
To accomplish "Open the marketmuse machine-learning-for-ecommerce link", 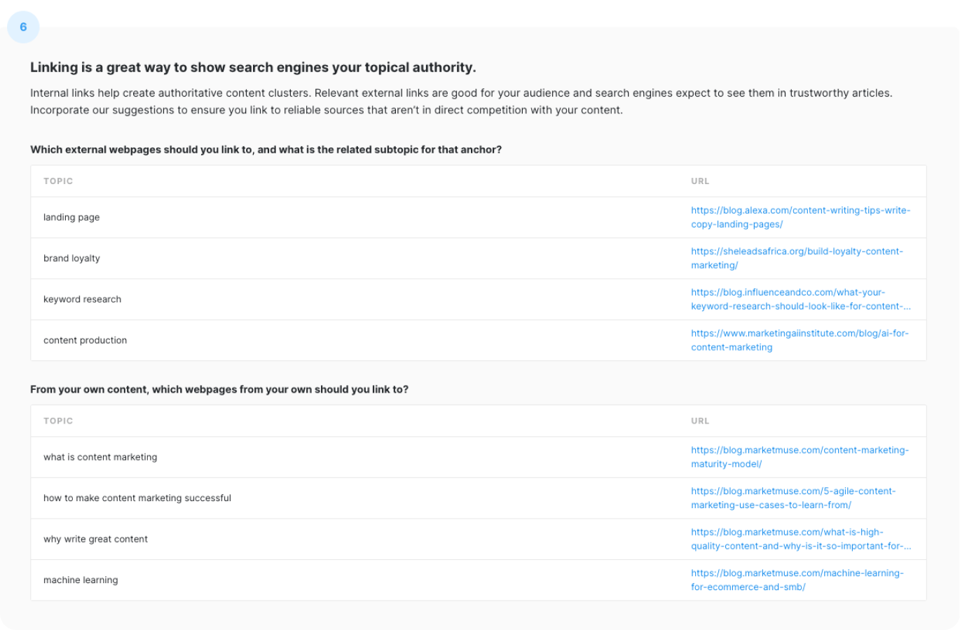I will pyautogui.click(x=797, y=580).
